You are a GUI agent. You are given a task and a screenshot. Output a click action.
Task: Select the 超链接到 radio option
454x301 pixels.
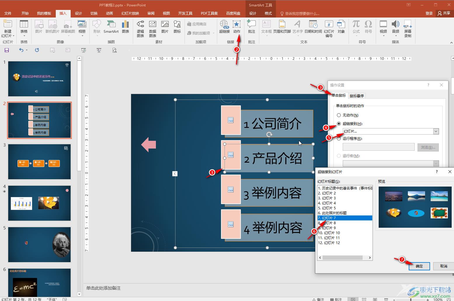click(x=339, y=123)
